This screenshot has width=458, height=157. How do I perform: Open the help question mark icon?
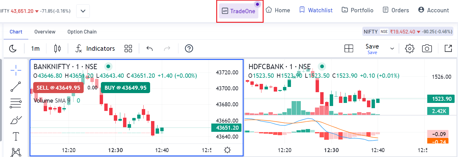point(189,49)
